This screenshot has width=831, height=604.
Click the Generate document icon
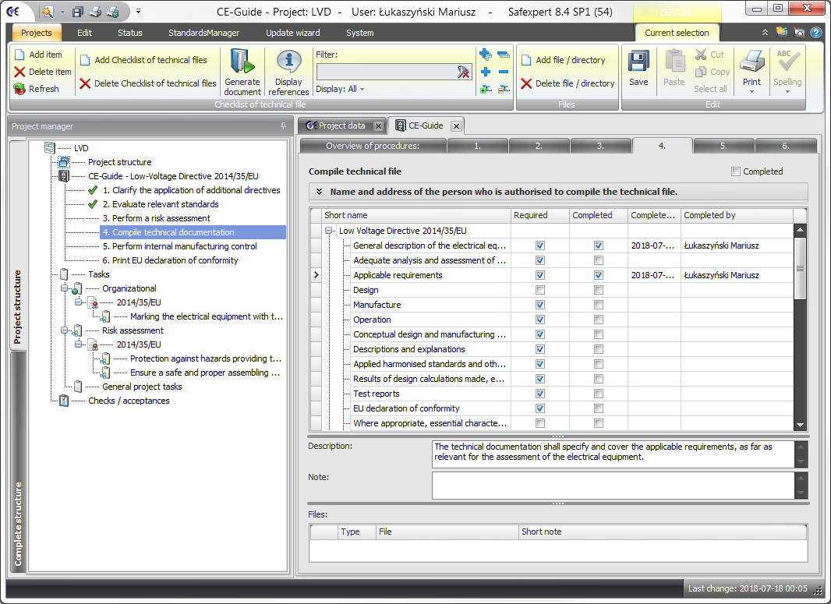pos(242,62)
